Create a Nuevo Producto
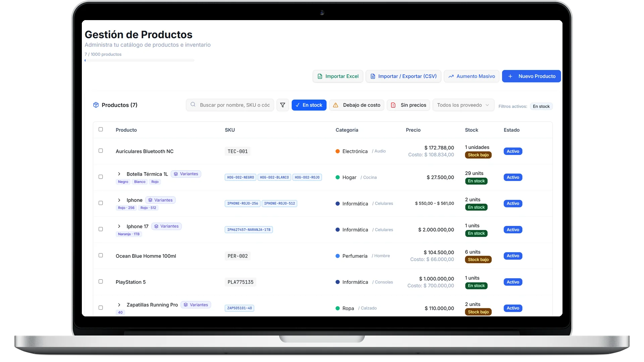 531,76
